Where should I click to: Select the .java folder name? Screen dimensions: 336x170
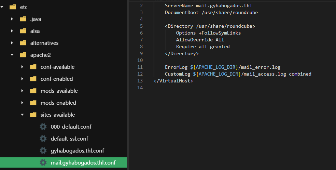[36, 19]
